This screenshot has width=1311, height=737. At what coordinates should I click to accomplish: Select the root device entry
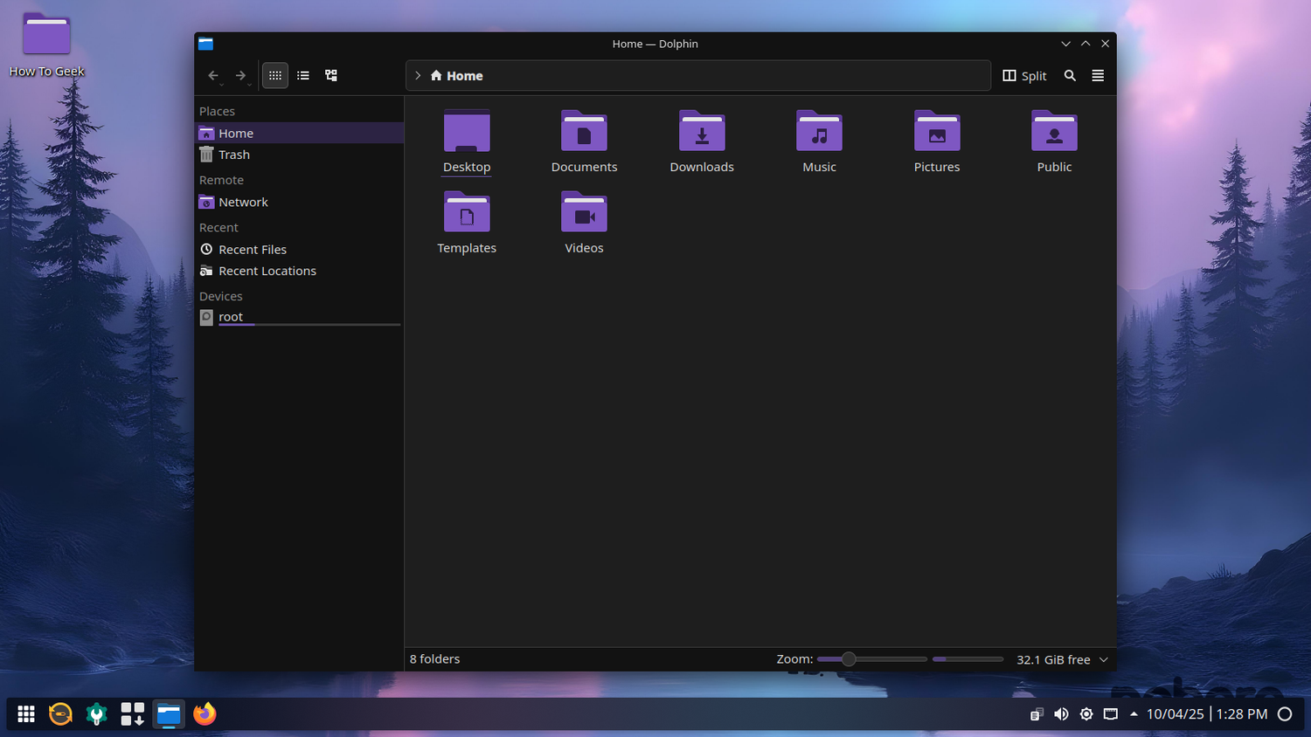point(299,318)
